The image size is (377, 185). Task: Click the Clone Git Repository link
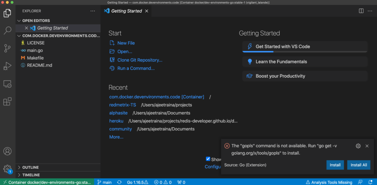click(x=140, y=60)
